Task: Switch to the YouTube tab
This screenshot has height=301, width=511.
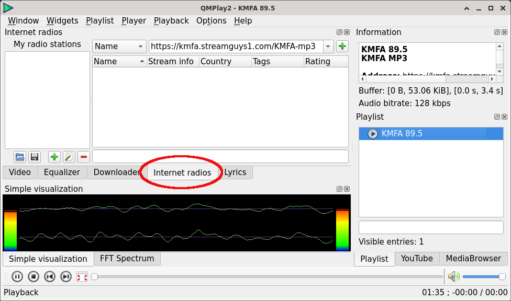Action: [x=417, y=258]
